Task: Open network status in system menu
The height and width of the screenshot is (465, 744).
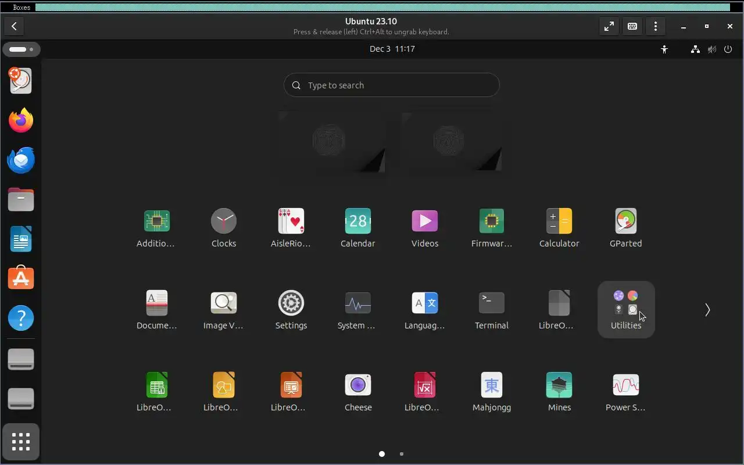Action: pos(695,49)
